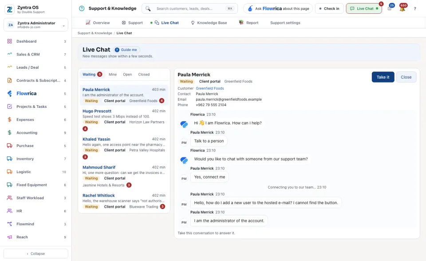Click the Flowrica droplet icon in Ask button
Image resolution: width=426 pixels, height=261 pixels.
point(250,8)
